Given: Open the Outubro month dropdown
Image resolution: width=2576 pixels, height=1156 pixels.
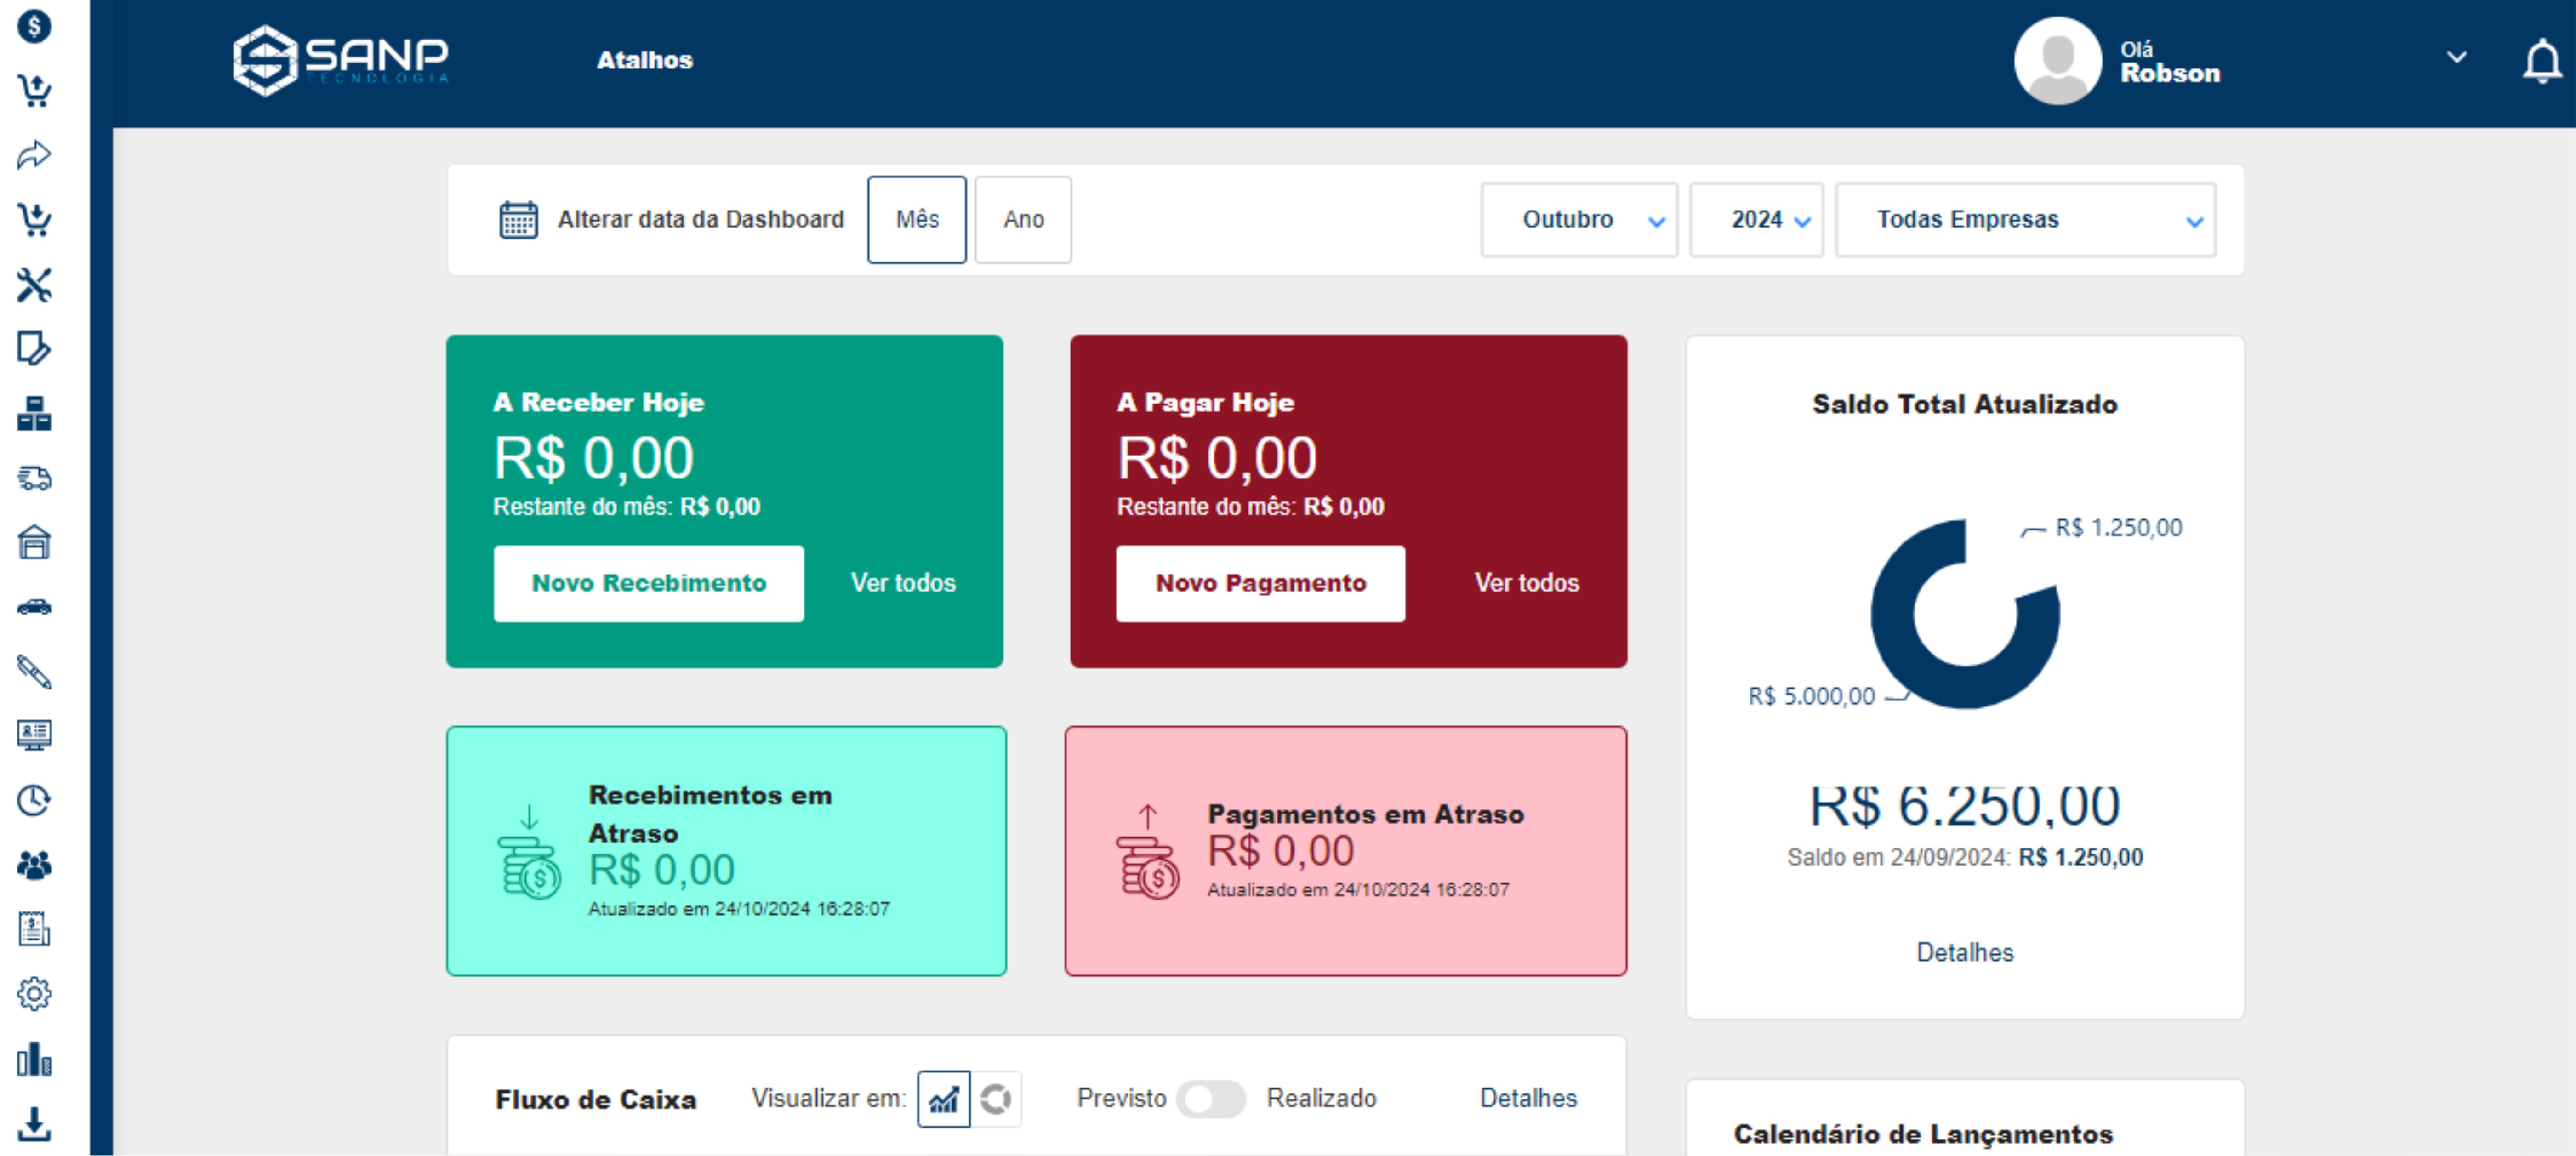Looking at the screenshot, I should 1579,220.
